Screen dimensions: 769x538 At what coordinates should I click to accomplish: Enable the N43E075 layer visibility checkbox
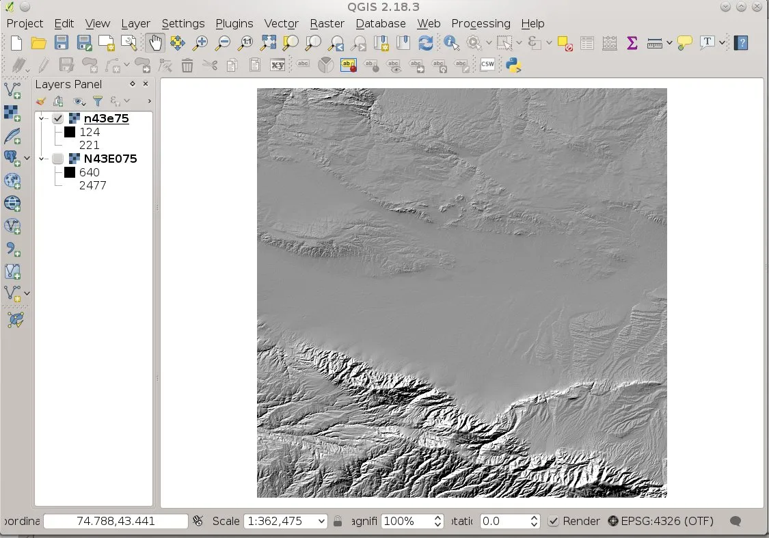tap(58, 159)
